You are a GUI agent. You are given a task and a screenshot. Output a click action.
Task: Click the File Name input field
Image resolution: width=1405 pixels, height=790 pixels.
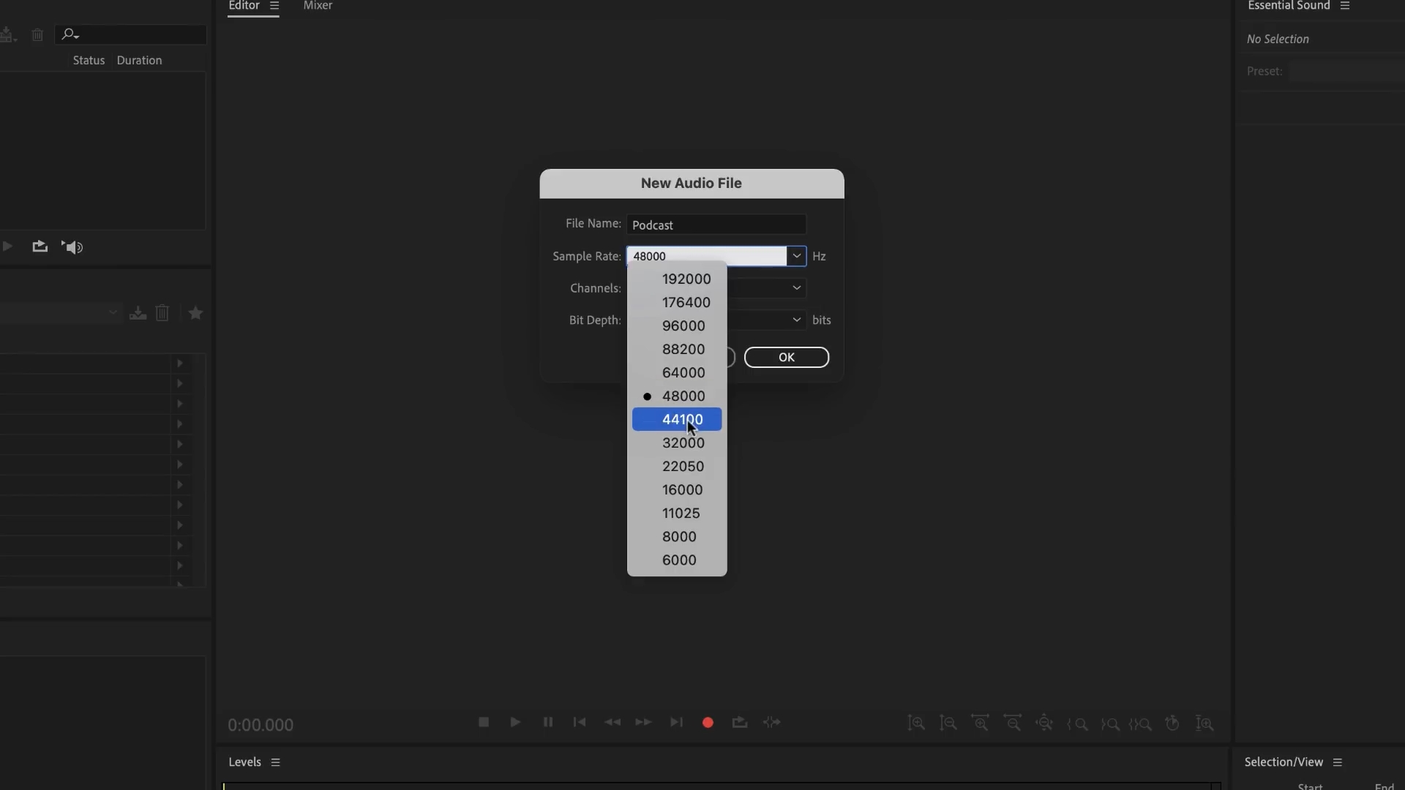[x=716, y=225]
